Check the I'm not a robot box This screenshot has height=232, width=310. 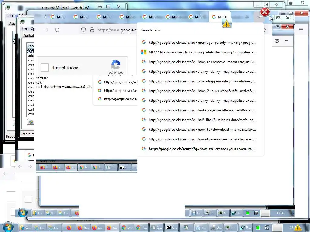pyautogui.click(x=45, y=68)
